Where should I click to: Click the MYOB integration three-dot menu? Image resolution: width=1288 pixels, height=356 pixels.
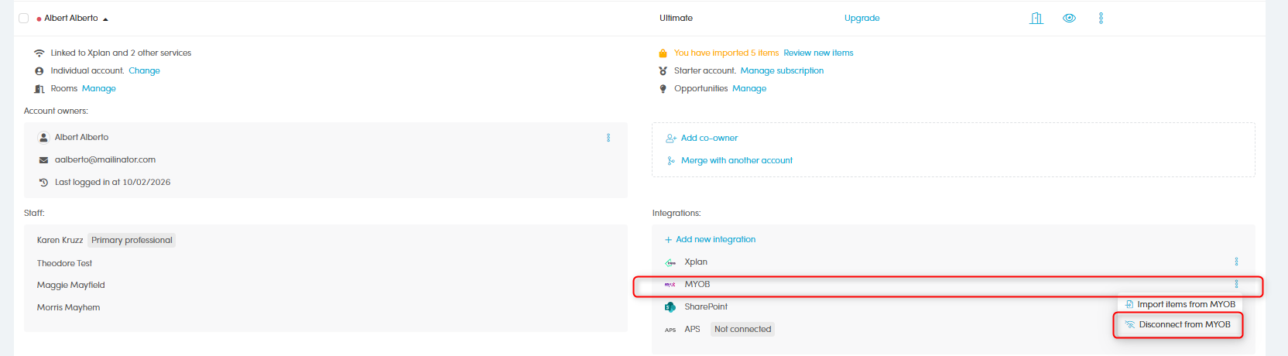click(1236, 284)
